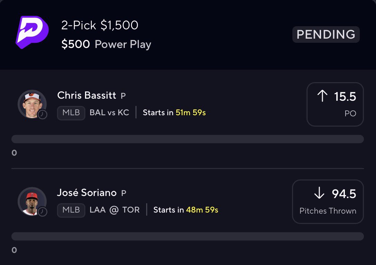Open Chris Bassitt's player name
The image size is (376, 265).
pos(87,95)
